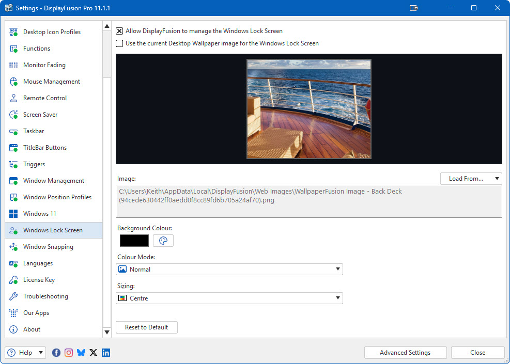
Task: Switch to the Window Snapping section
Action: point(48,247)
